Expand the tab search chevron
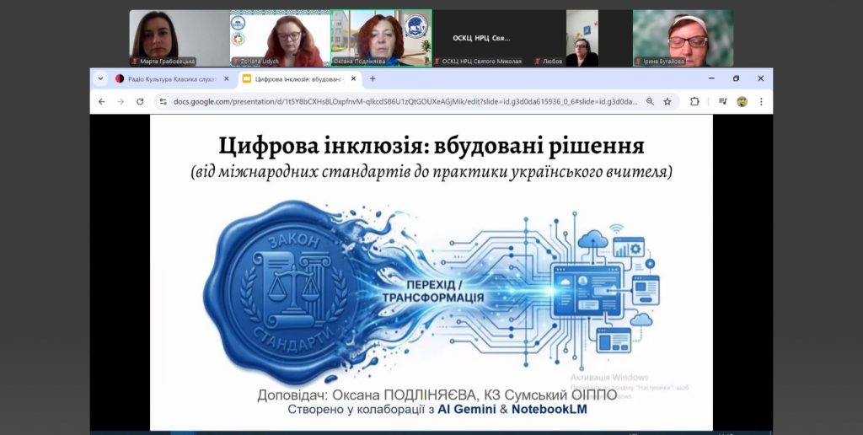This screenshot has width=863, height=435. (100, 78)
